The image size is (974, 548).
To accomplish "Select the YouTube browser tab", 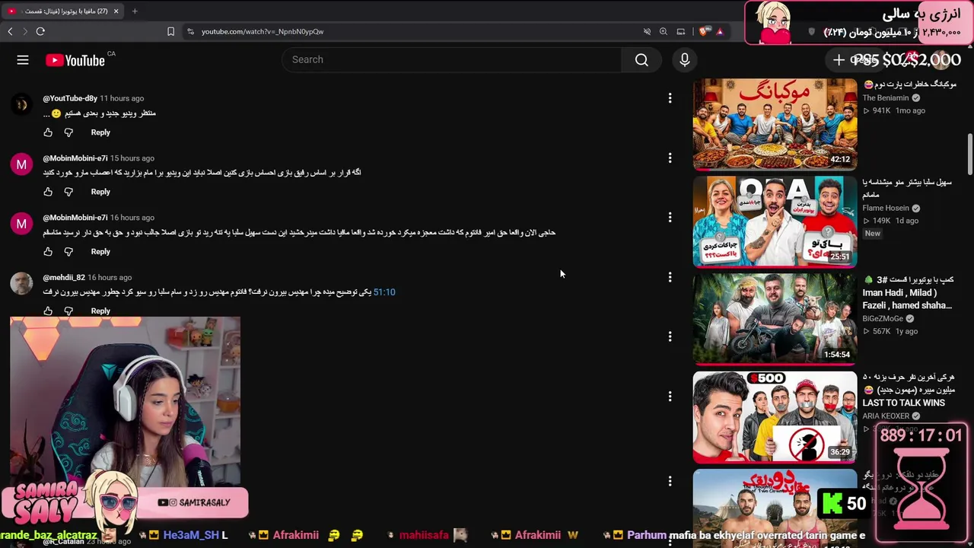I will [x=62, y=11].
